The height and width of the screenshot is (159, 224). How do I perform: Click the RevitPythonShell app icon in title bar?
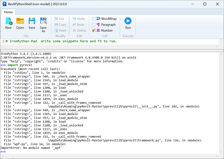coord(5,4)
